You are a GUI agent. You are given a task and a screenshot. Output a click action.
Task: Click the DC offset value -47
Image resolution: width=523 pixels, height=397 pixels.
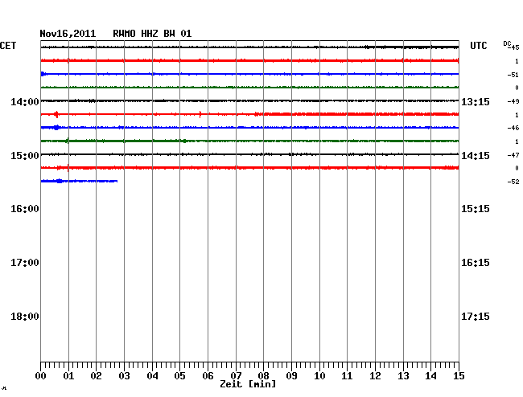(x=513, y=155)
